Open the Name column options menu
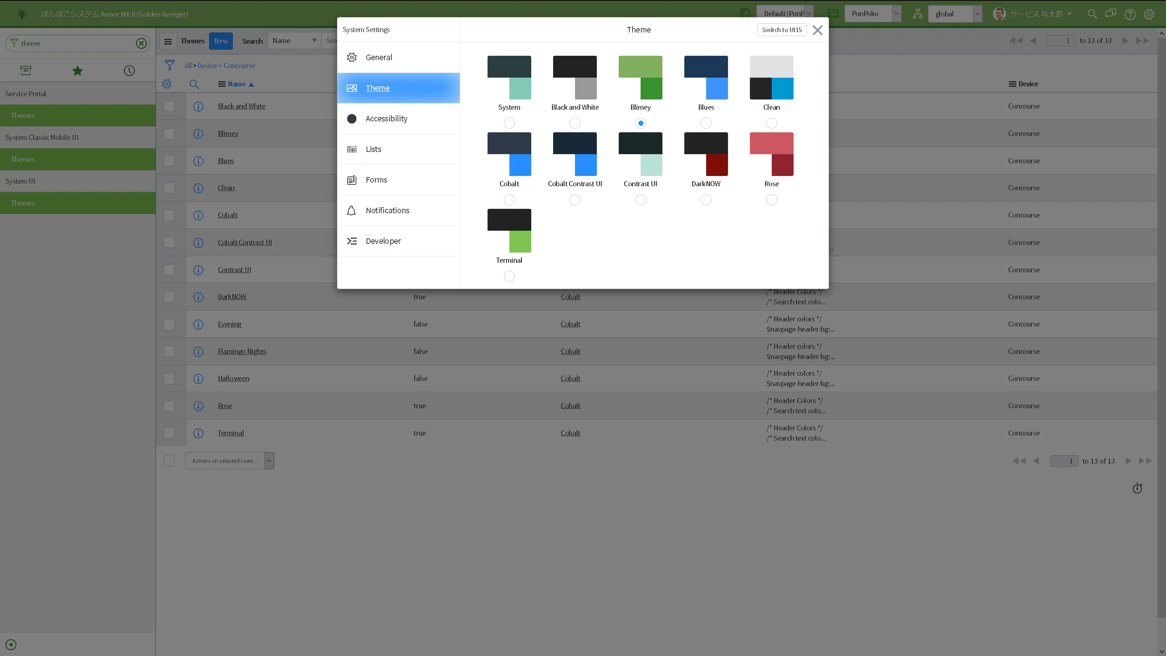 222,84
